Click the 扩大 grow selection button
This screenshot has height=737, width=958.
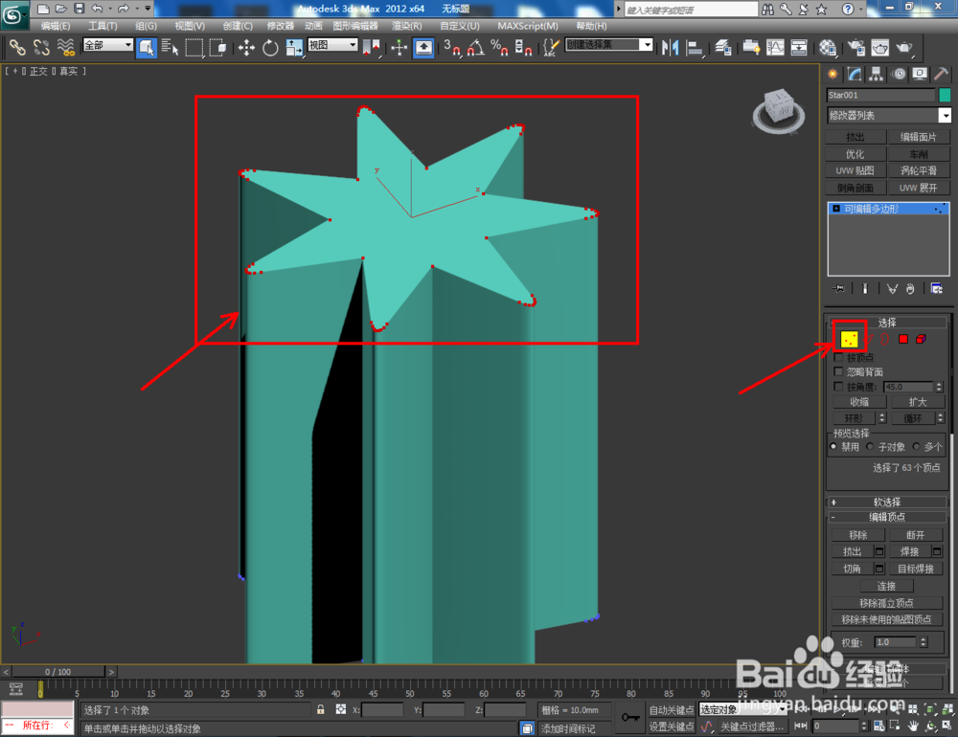tap(918, 402)
